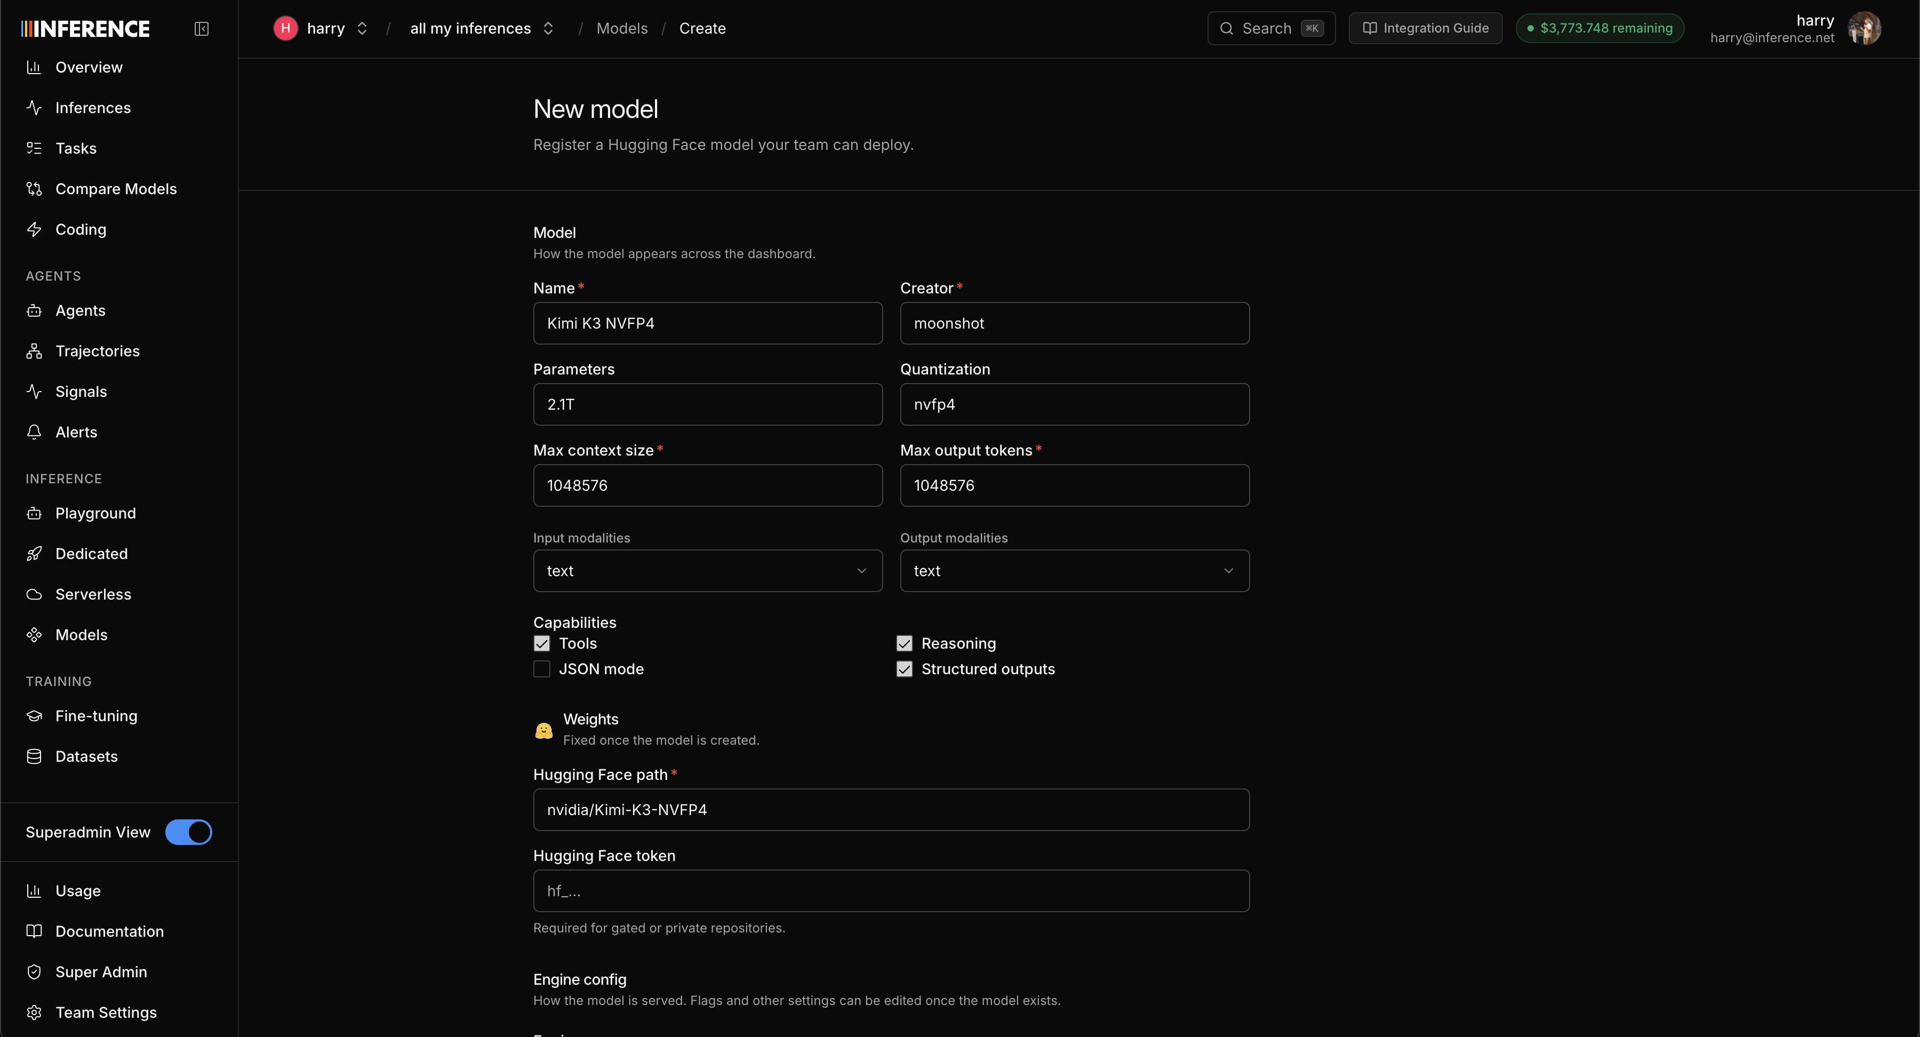
Task: Click the Models component icon
Action: 34,634
